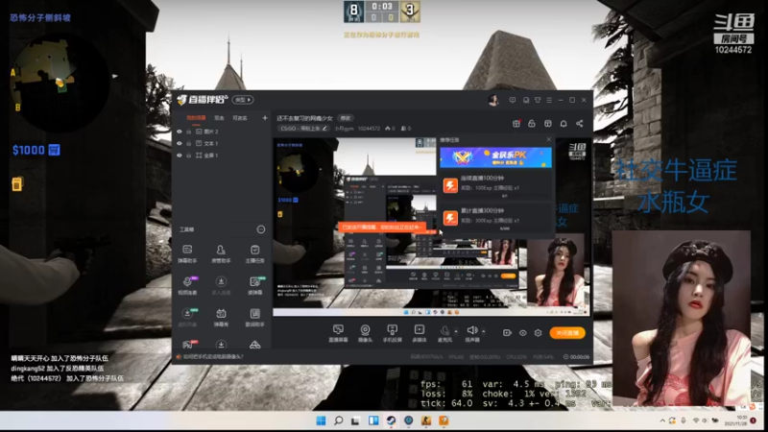Select the 全屏 1 layer row
Image resolution: width=768 pixels, height=432 pixels.
[222, 156]
